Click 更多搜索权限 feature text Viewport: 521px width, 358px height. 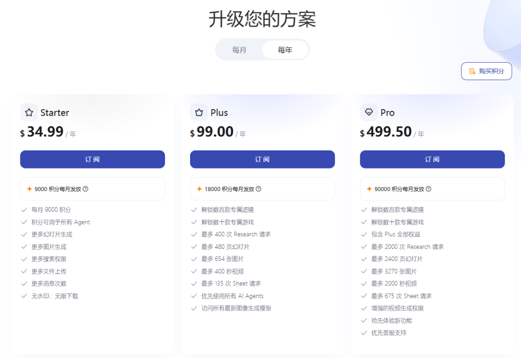(x=49, y=259)
